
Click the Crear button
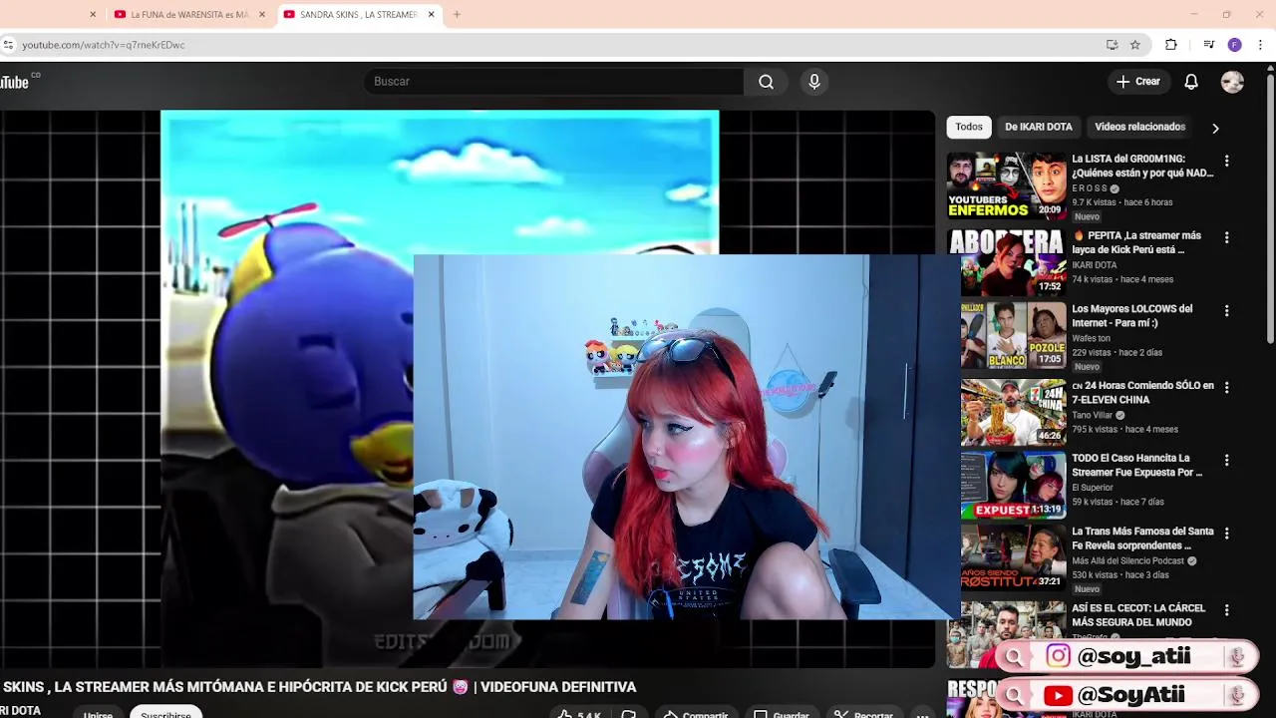tap(1138, 82)
